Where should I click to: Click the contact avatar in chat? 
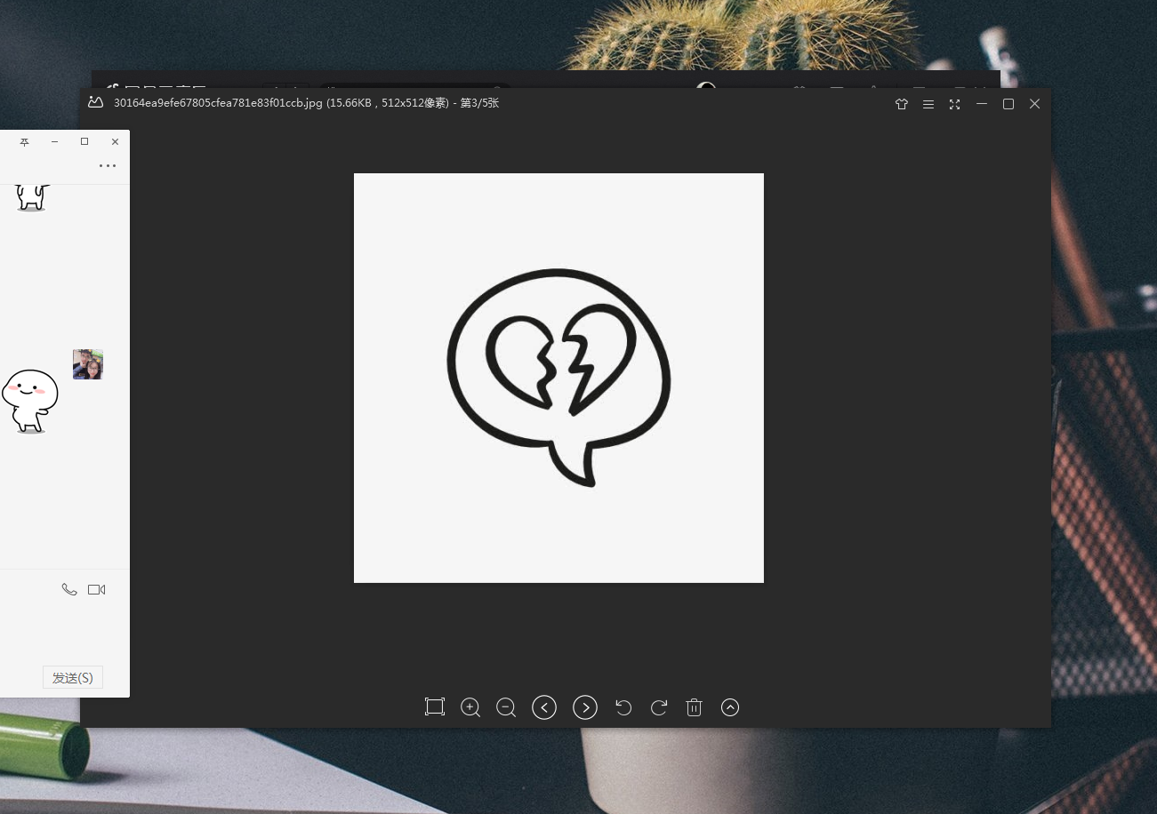click(x=88, y=364)
